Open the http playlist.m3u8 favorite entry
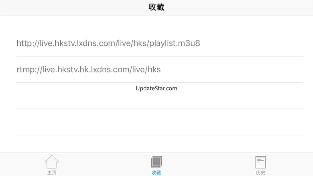This screenshot has width=313, height=176. pyautogui.click(x=160, y=43)
